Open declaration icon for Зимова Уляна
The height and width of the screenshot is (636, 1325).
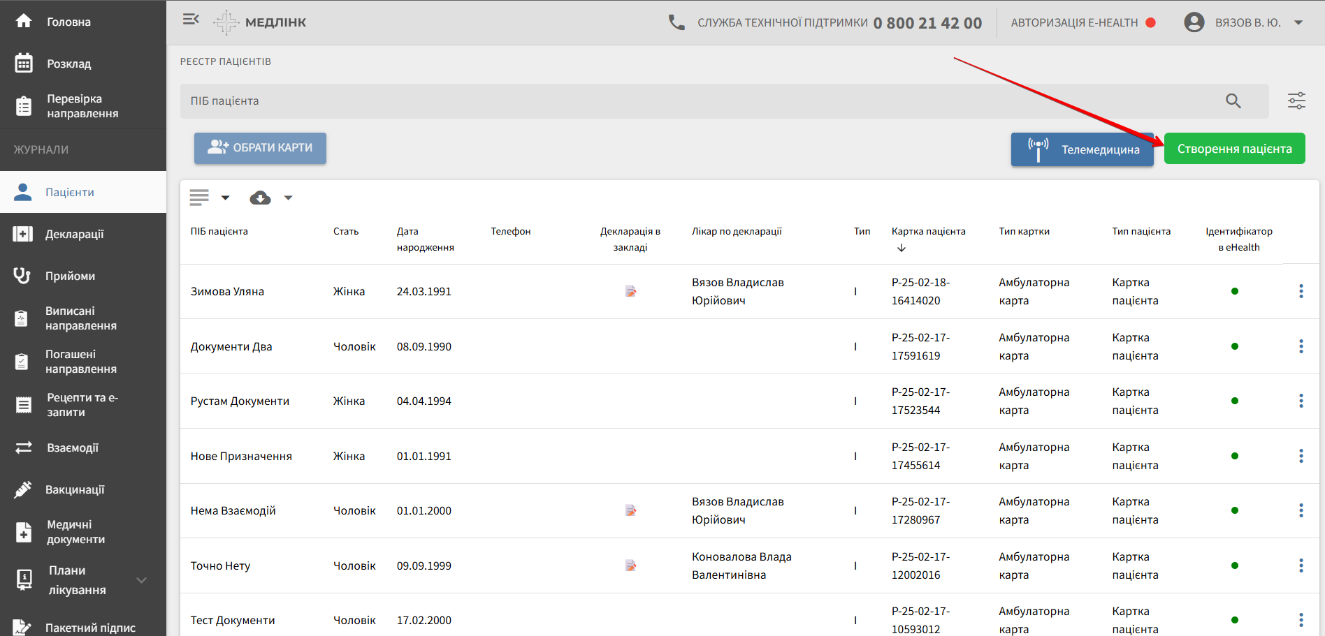pyautogui.click(x=630, y=291)
